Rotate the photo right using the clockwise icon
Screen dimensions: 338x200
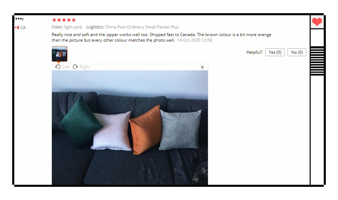75,67
